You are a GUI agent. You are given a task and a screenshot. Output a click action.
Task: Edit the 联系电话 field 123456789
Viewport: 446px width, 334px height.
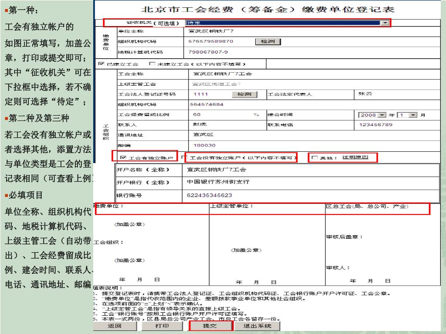[397, 125]
